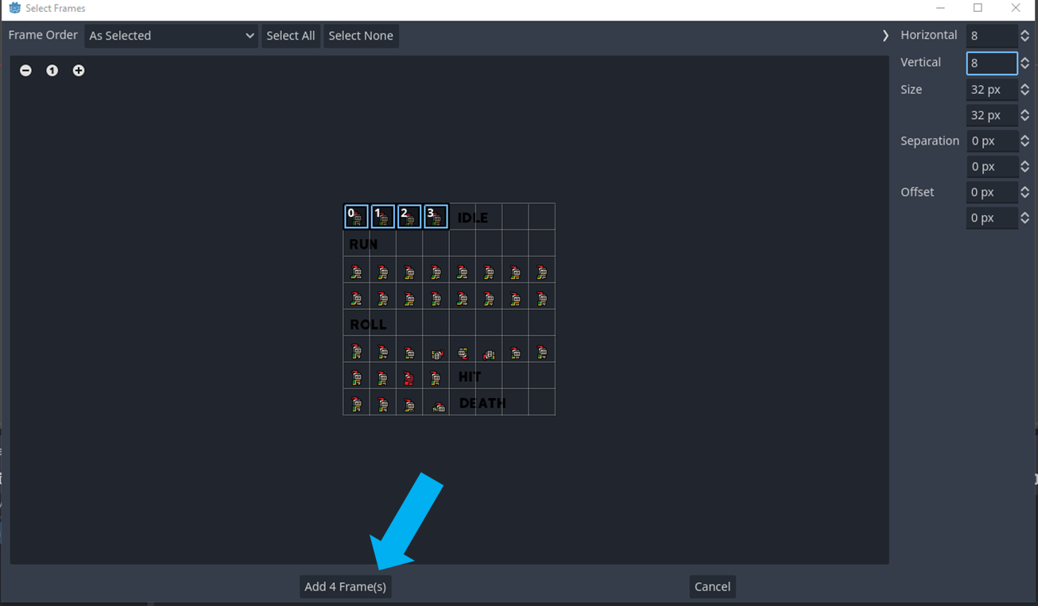Viewport: 1038px width, 606px height.
Task: Select the first hit sprite frame
Action: coord(356,376)
